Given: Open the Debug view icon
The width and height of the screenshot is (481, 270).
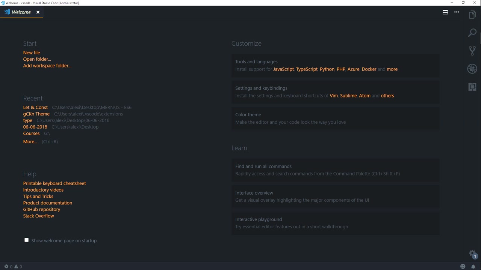Looking at the screenshot, I should [x=472, y=69].
